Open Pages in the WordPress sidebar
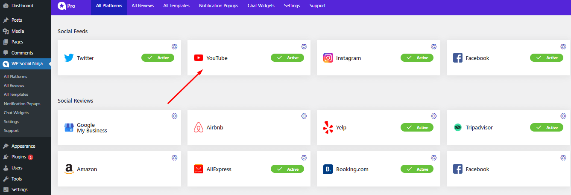The height and width of the screenshot is (195, 571). (x=26, y=42)
